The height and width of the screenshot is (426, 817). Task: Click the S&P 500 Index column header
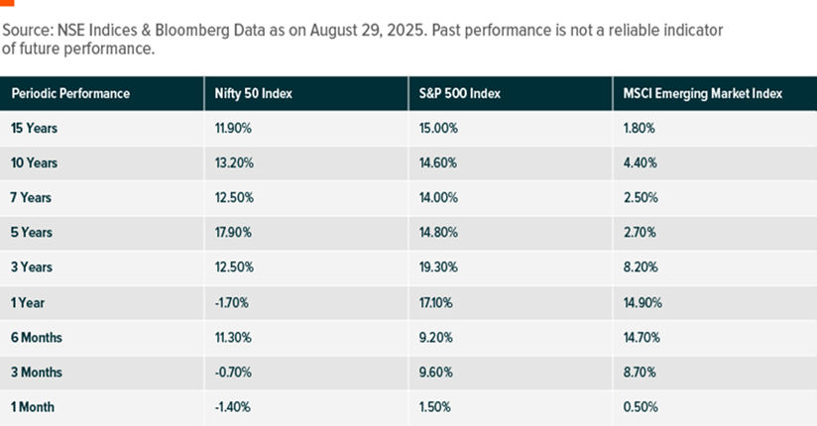click(457, 94)
